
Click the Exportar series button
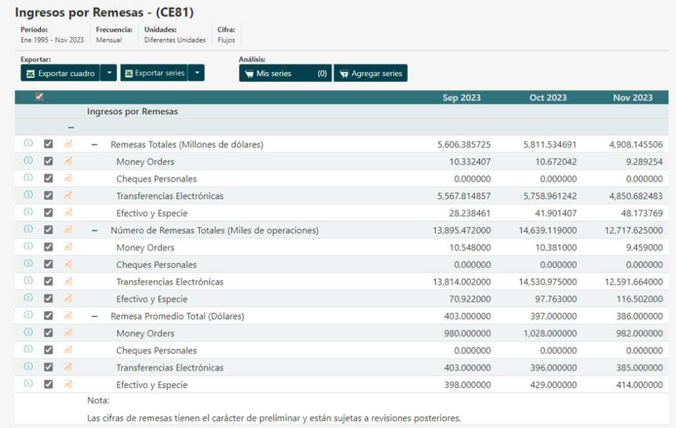coord(154,73)
